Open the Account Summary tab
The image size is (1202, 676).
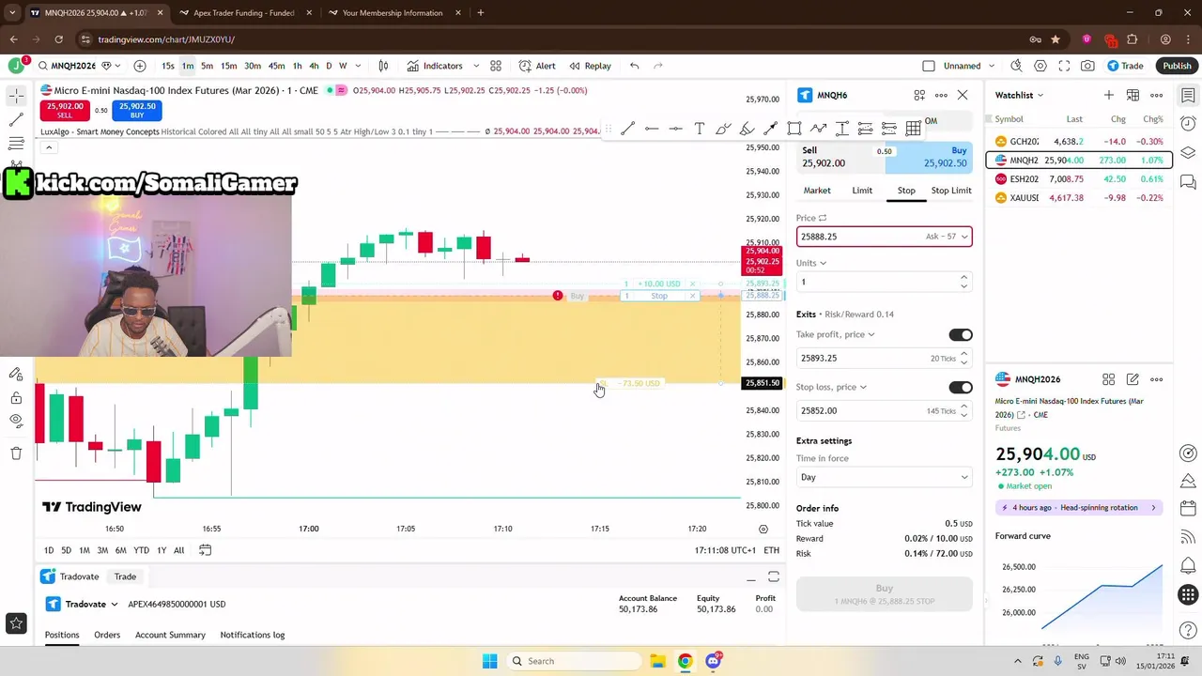click(x=170, y=635)
